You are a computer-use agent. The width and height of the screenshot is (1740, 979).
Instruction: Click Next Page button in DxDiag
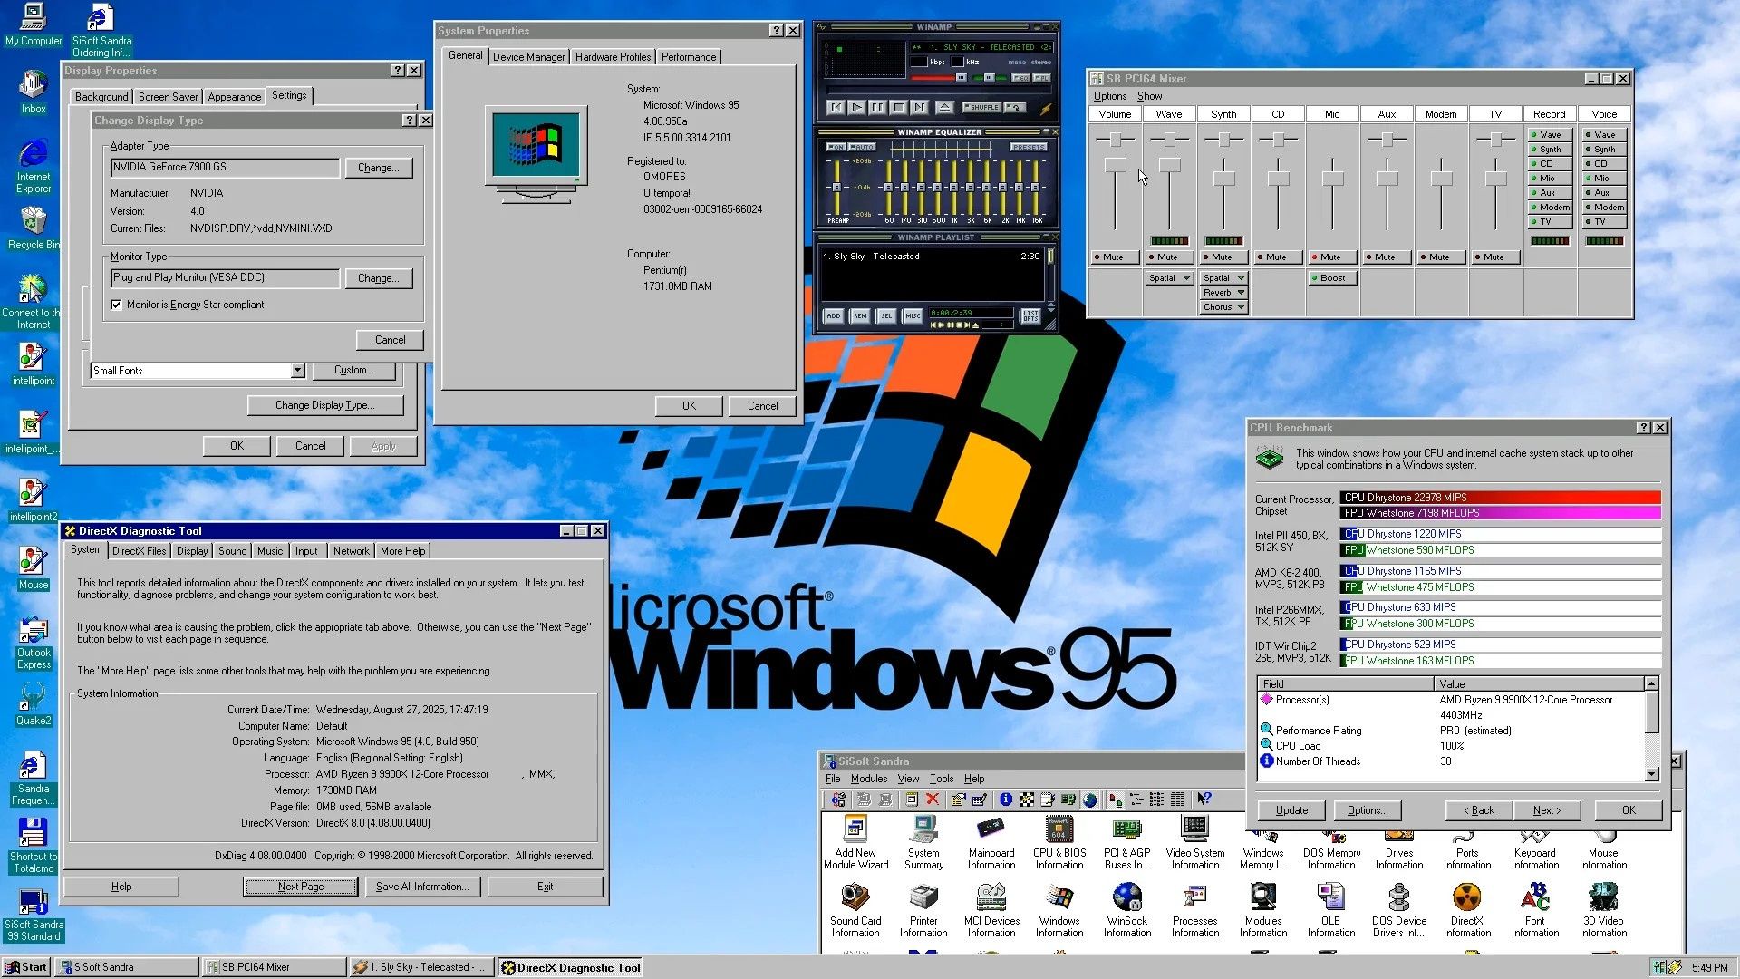click(301, 887)
